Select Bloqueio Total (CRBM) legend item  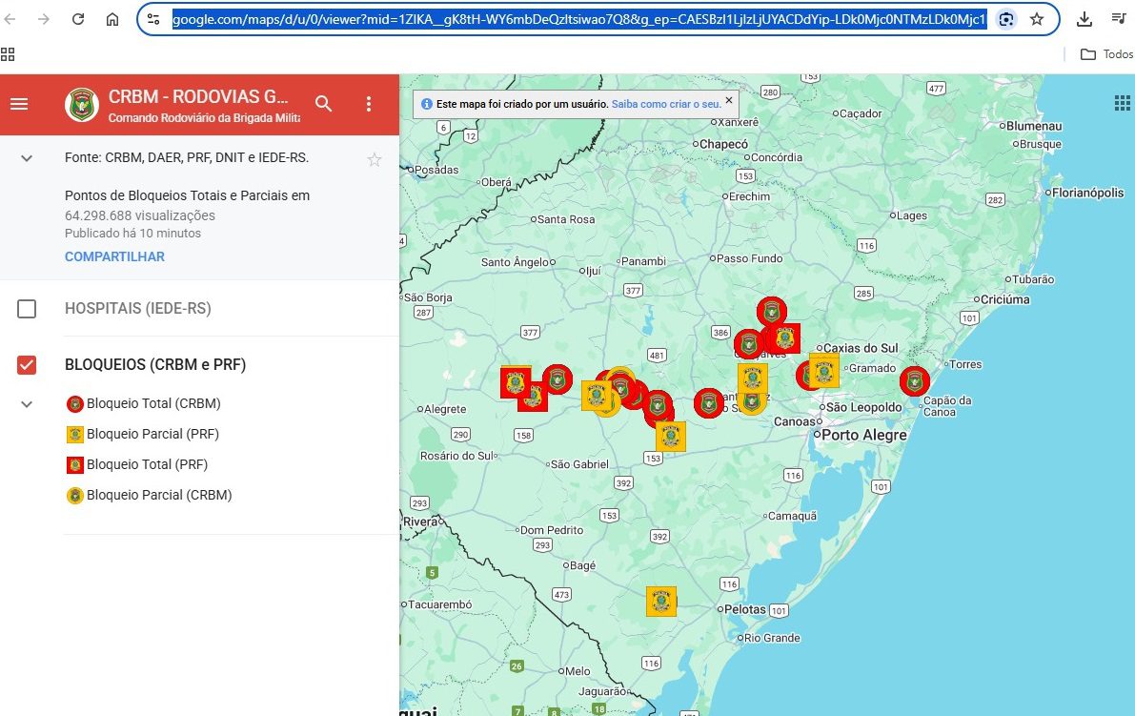(152, 404)
